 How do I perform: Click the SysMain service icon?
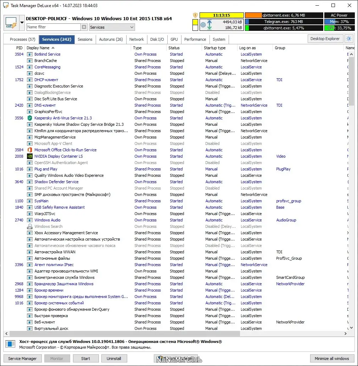(x=30, y=201)
